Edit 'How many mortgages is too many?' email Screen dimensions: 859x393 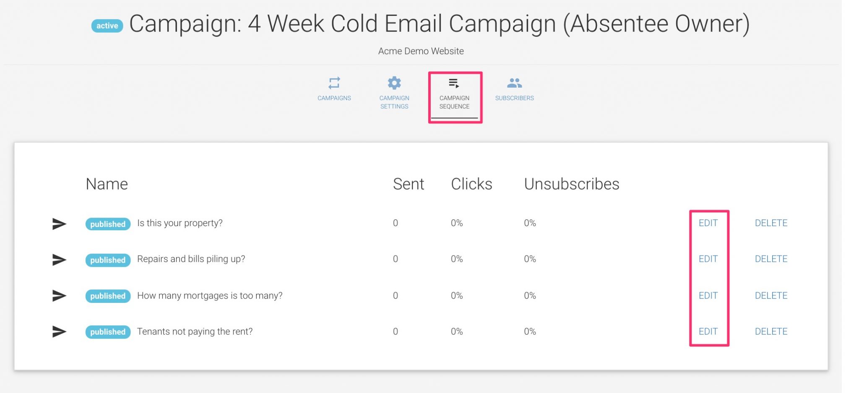[708, 296]
